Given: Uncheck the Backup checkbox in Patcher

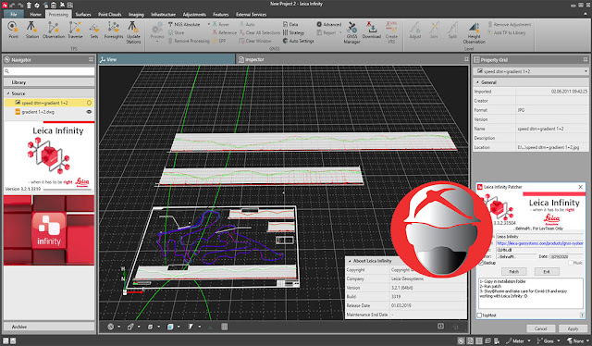Looking at the screenshot, I should [481, 263].
